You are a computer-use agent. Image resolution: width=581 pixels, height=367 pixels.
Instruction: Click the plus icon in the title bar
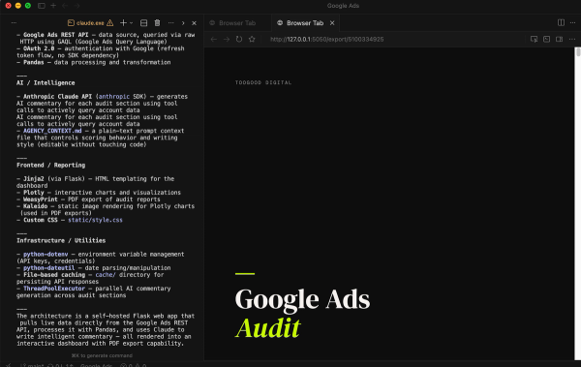pyautogui.click(x=53, y=6)
